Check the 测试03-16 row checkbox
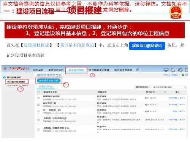Image resolution: width=190 pixels, height=142 pixels. point(38,111)
